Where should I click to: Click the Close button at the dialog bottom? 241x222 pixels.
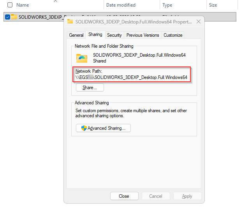tap(124, 196)
